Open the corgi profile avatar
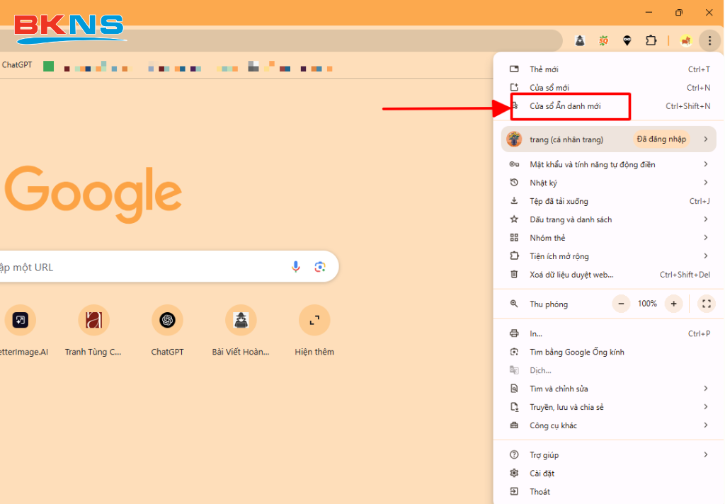 pos(685,40)
